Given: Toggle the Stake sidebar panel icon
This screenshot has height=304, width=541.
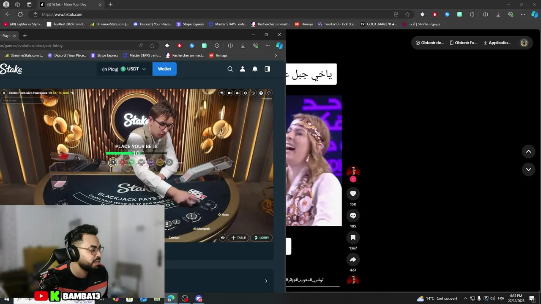Looking at the screenshot, I should click(267, 69).
